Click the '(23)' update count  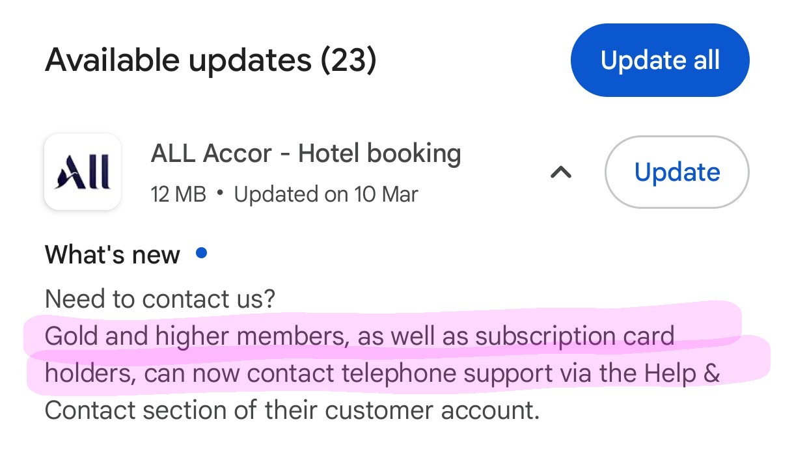coord(348,60)
